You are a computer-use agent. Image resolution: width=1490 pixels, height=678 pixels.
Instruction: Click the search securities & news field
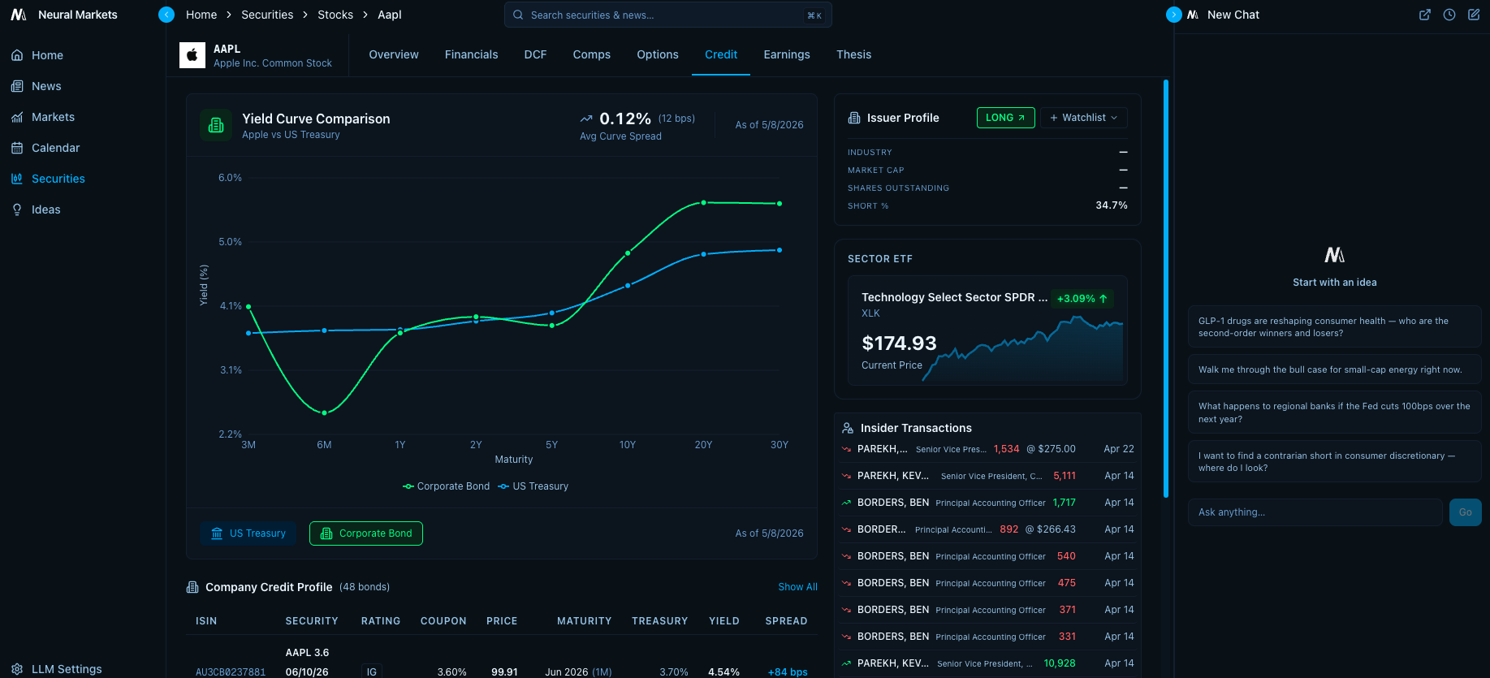click(668, 15)
